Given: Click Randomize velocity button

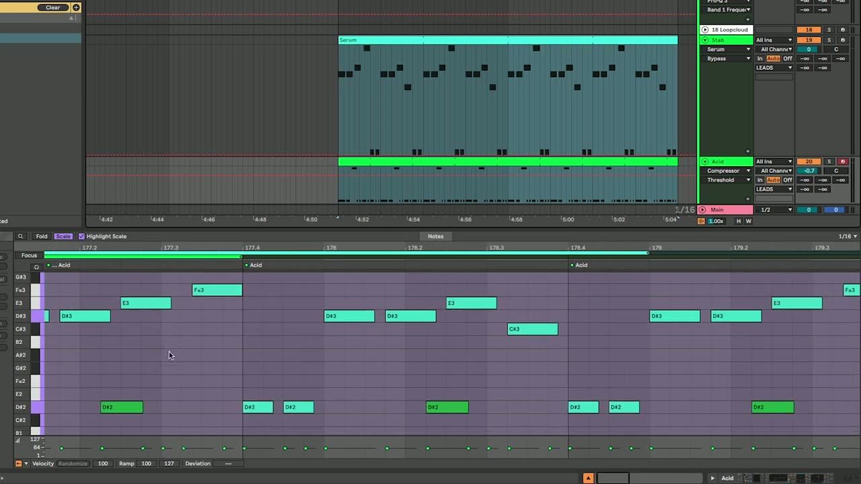Looking at the screenshot, I should click(x=73, y=463).
